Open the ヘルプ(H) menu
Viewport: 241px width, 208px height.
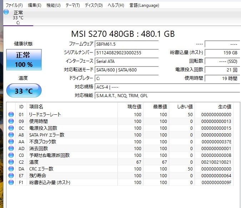coord(116,5)
